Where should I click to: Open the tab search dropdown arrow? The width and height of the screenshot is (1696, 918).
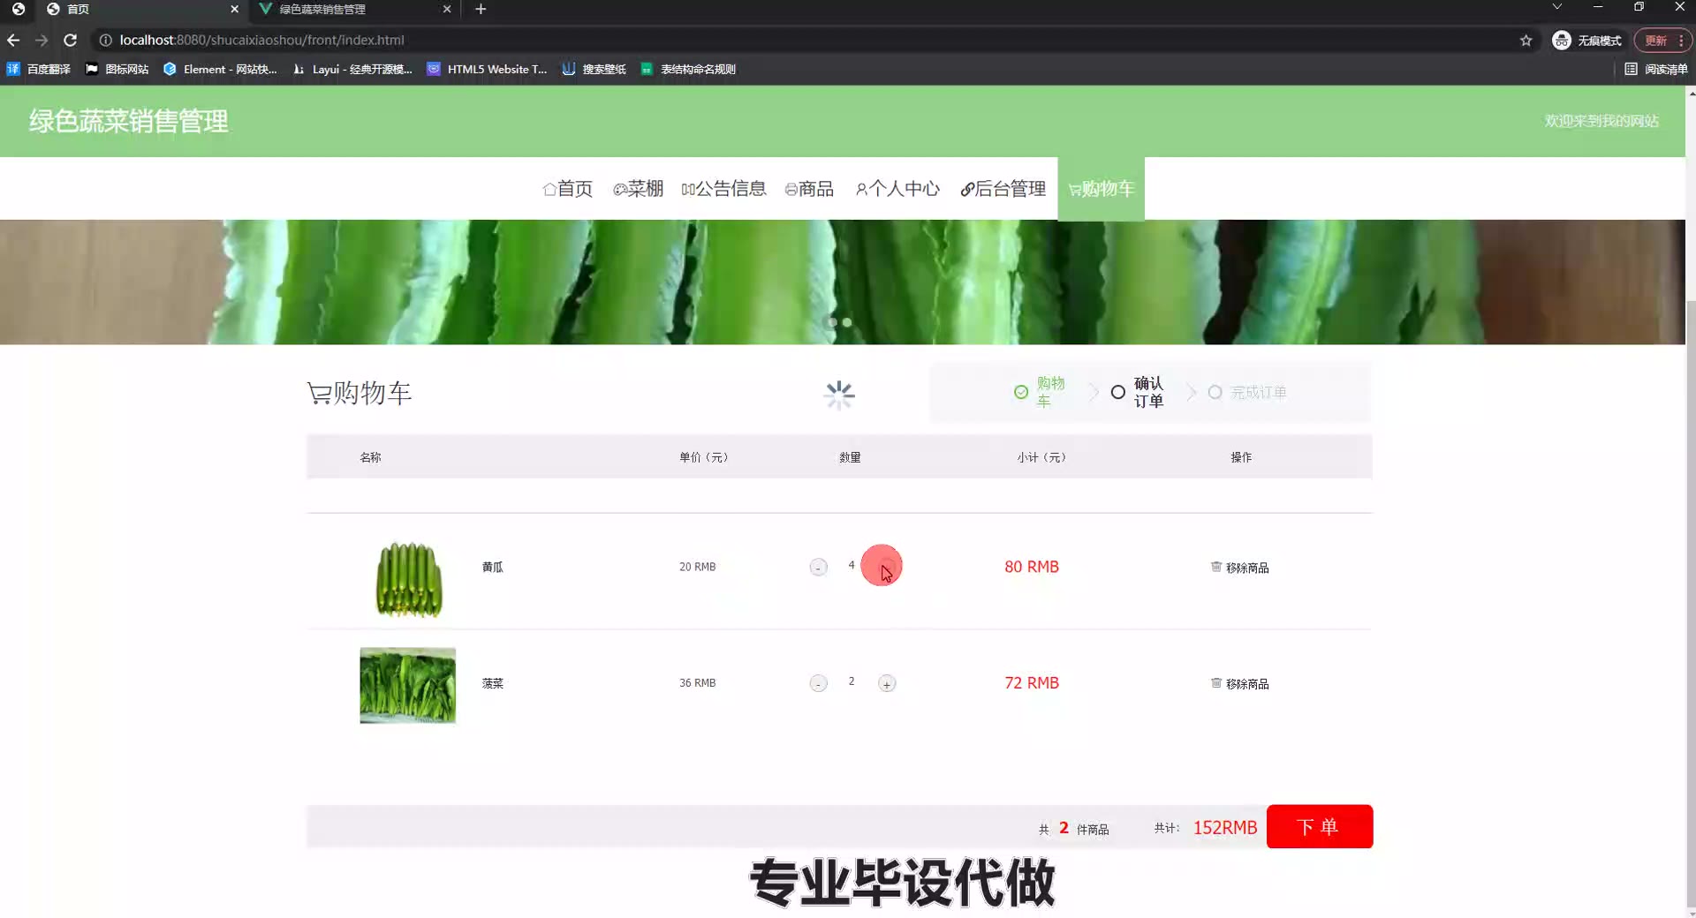[1557, 7]
